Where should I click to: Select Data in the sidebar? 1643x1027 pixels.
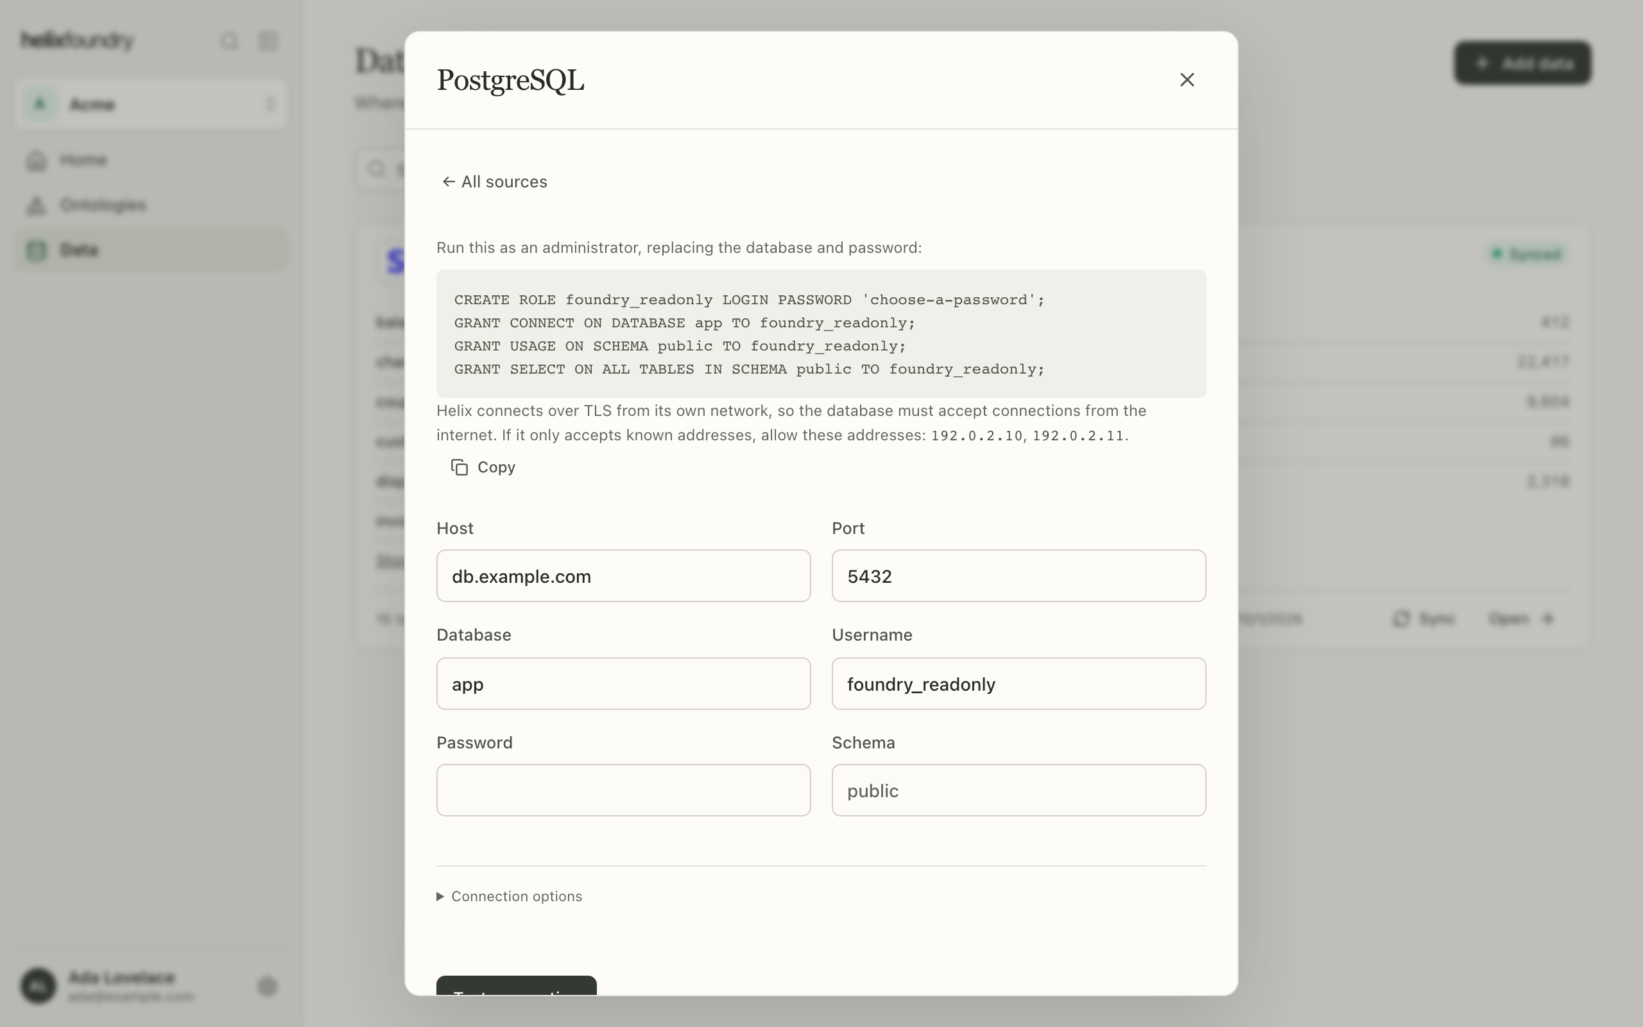[x=151, y=250]
